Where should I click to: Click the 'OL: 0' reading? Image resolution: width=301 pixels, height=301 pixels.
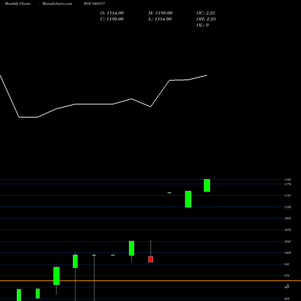point(203,25)
